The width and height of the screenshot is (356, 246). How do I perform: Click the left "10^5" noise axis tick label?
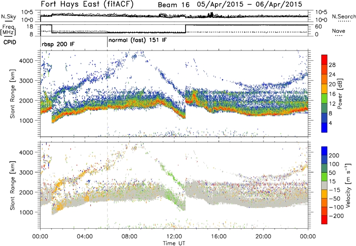tap(27, 12)
